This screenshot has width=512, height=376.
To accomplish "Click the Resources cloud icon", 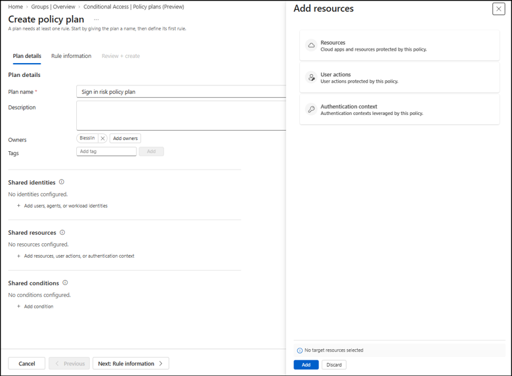I will pyautogui.click(x=312, y=45).
